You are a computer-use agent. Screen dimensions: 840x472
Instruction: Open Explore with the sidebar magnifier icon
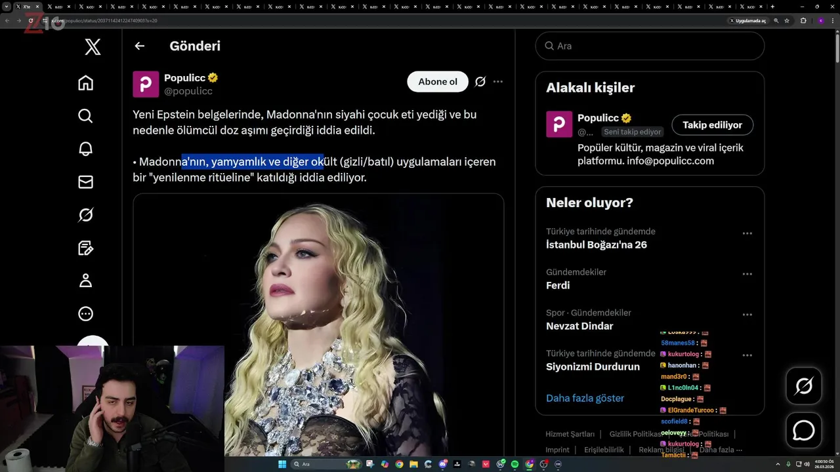point(85,116)
